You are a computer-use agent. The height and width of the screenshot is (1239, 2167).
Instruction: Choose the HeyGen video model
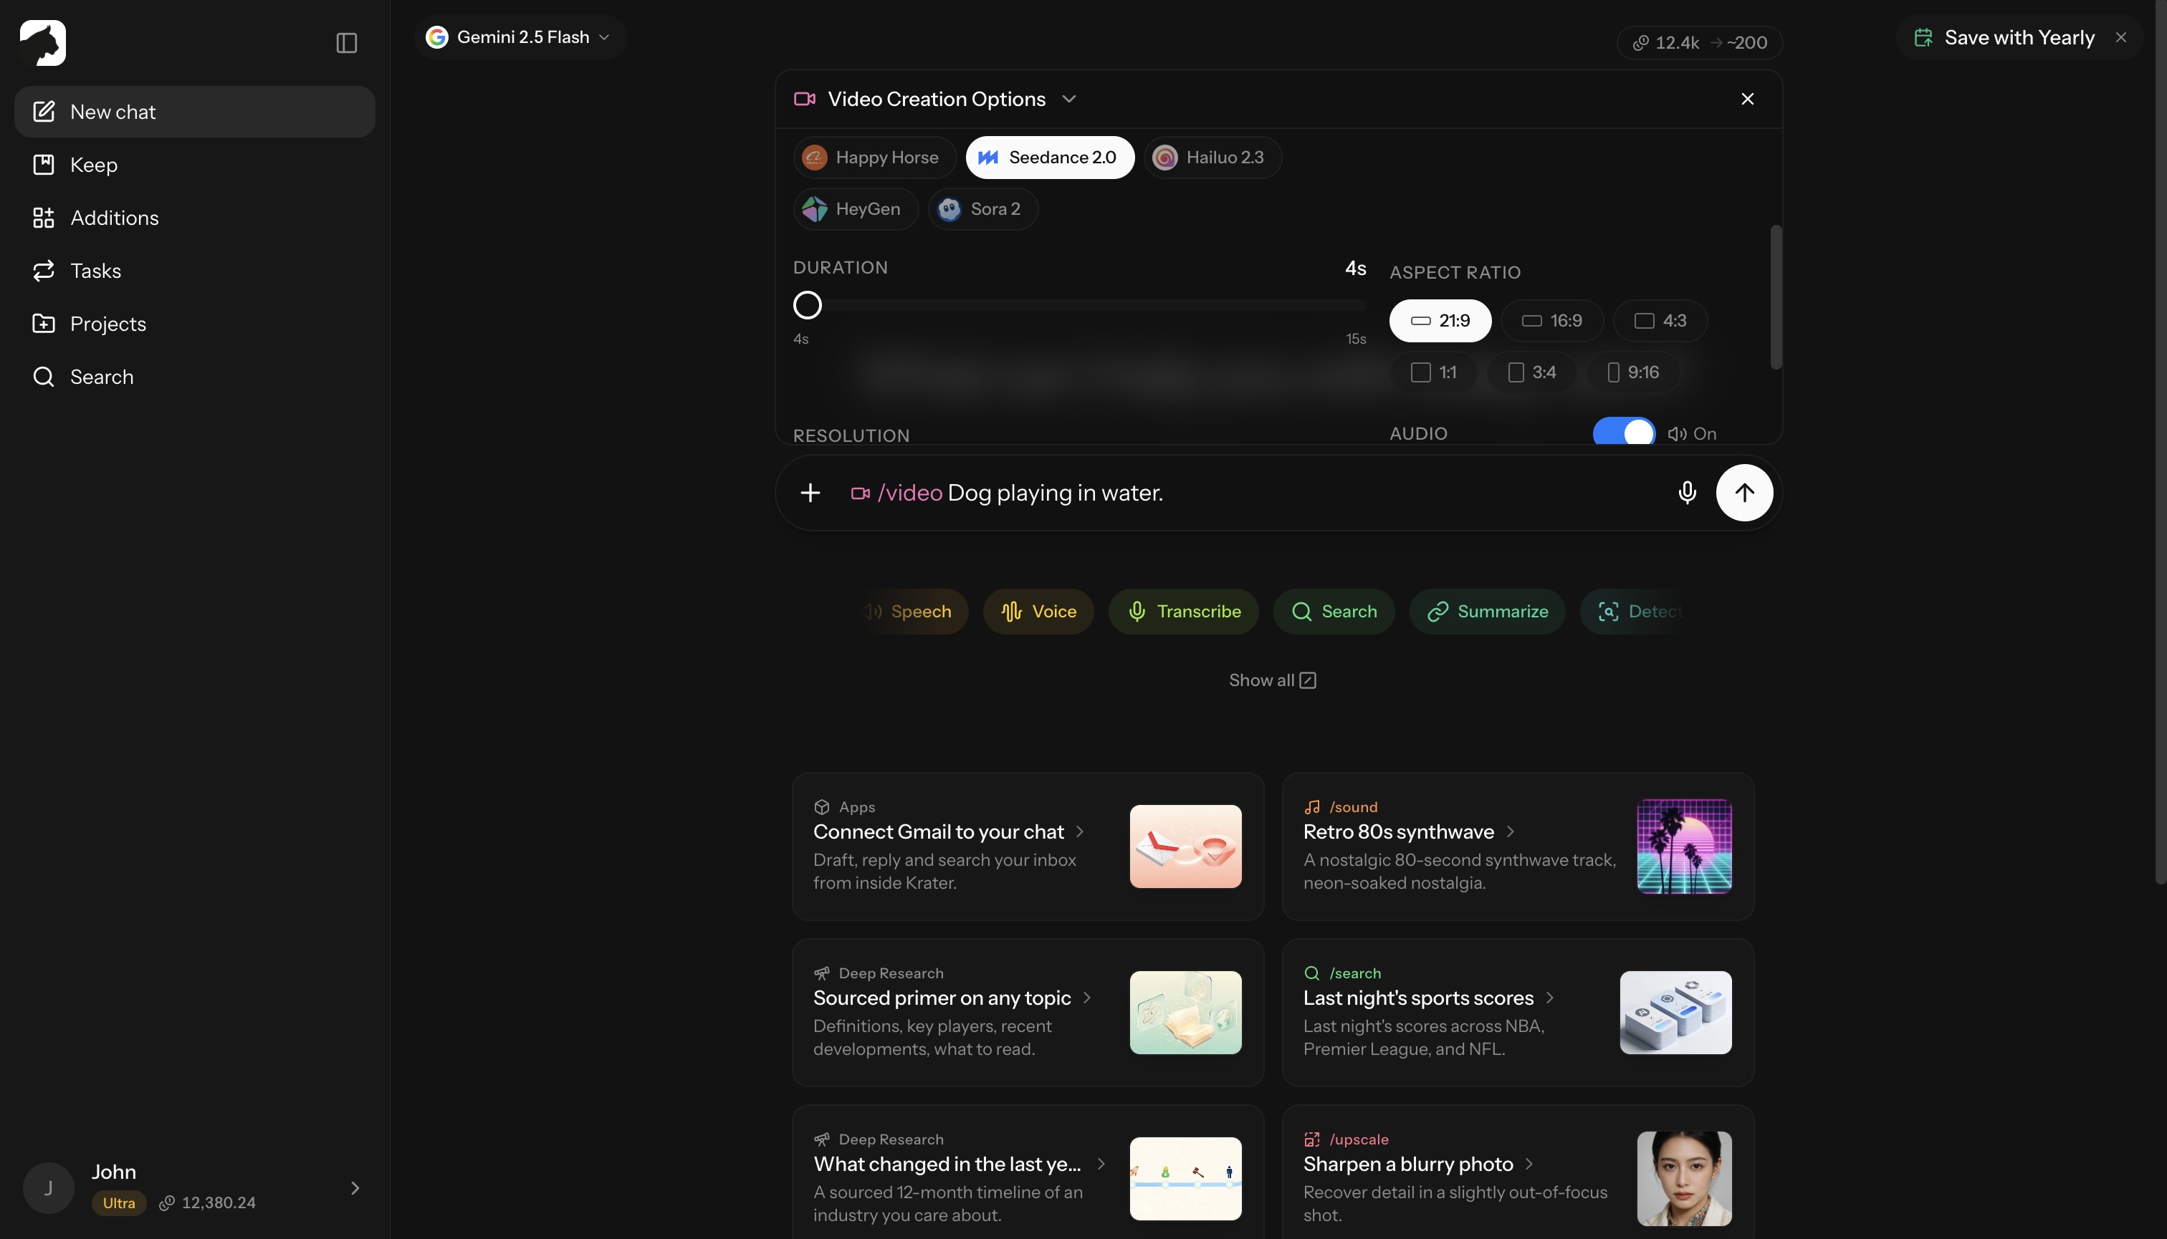pyautogui.click(x=855, y=208)
